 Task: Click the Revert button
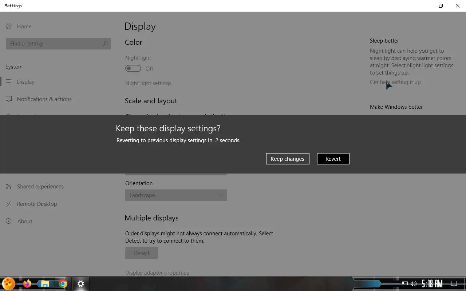[x=333, y=159]
